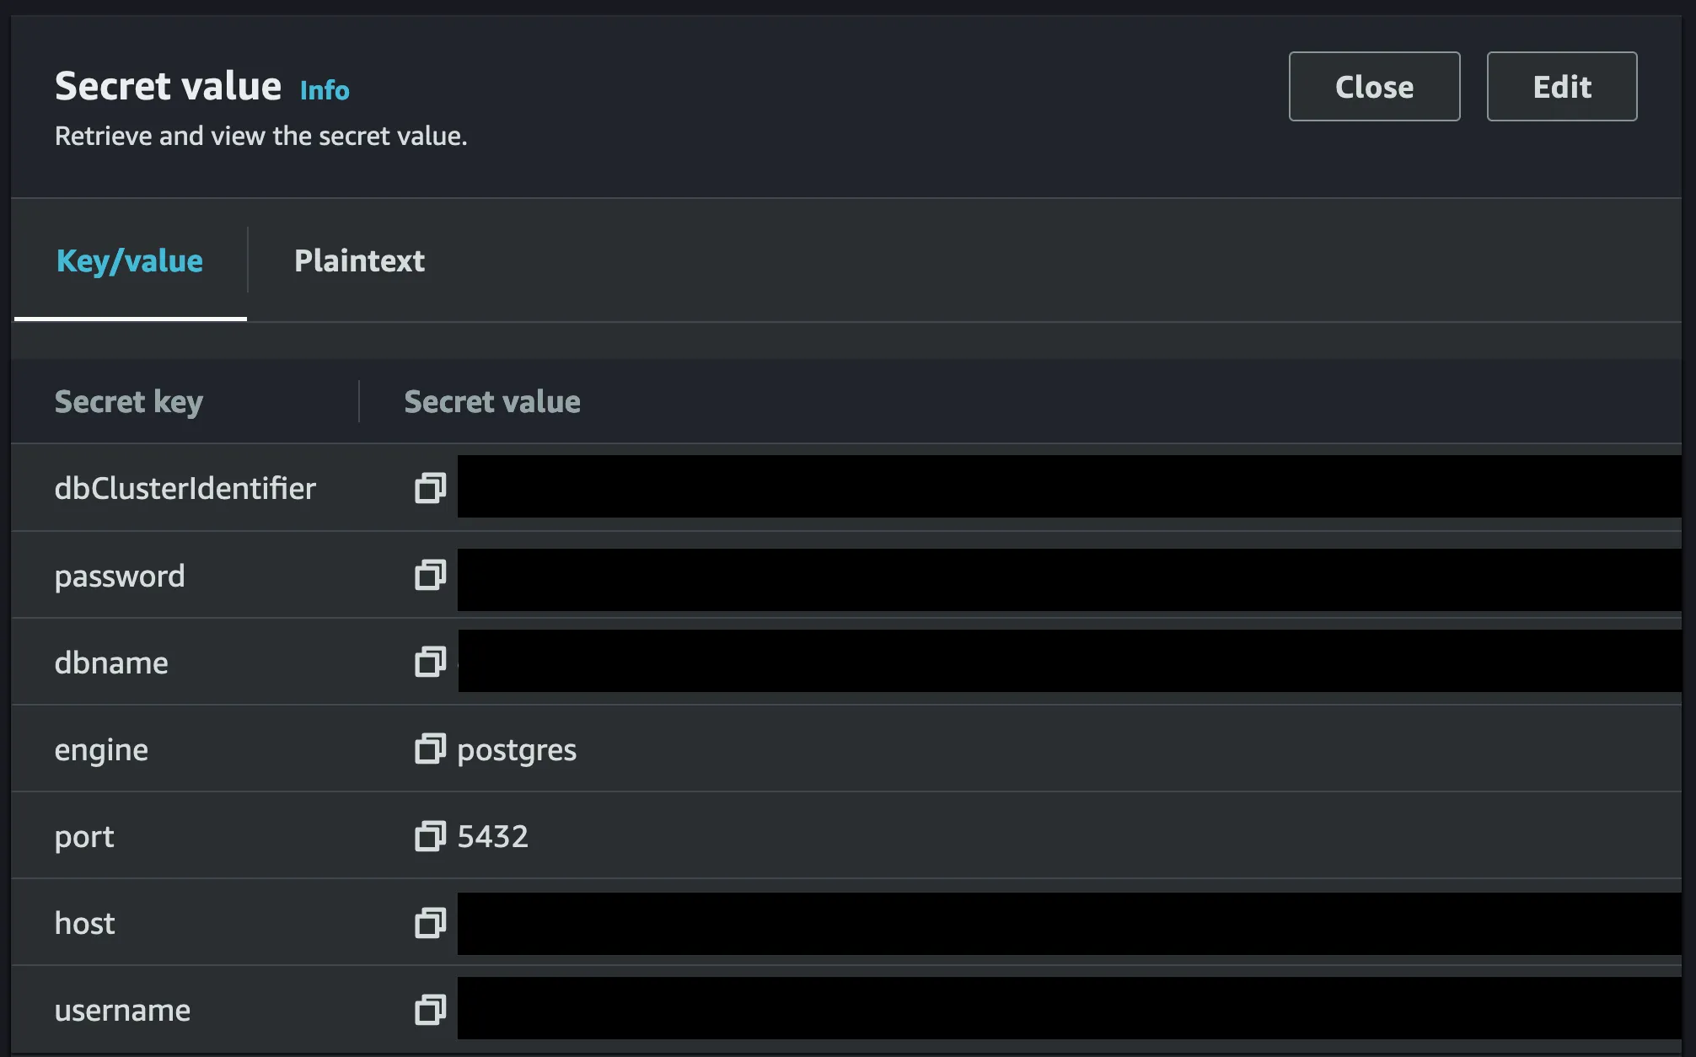Click the password key label
1696x1057 pixels.
pos(120,577)
